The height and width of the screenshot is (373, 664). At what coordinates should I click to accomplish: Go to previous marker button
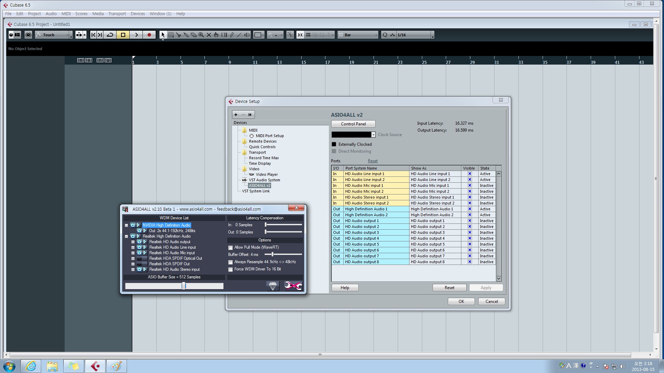(x=93, y=35)
